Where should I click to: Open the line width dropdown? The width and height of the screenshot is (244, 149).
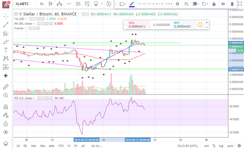pos(150,4)
